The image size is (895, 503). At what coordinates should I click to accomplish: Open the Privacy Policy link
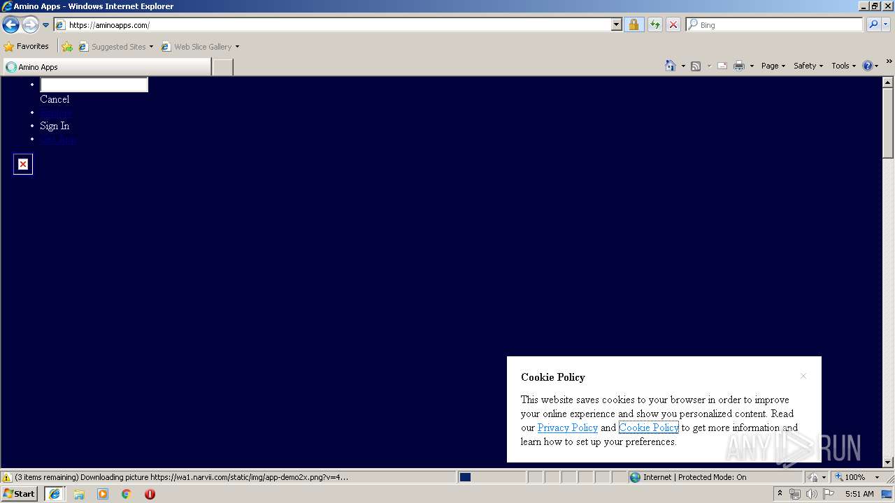point(568,428)
